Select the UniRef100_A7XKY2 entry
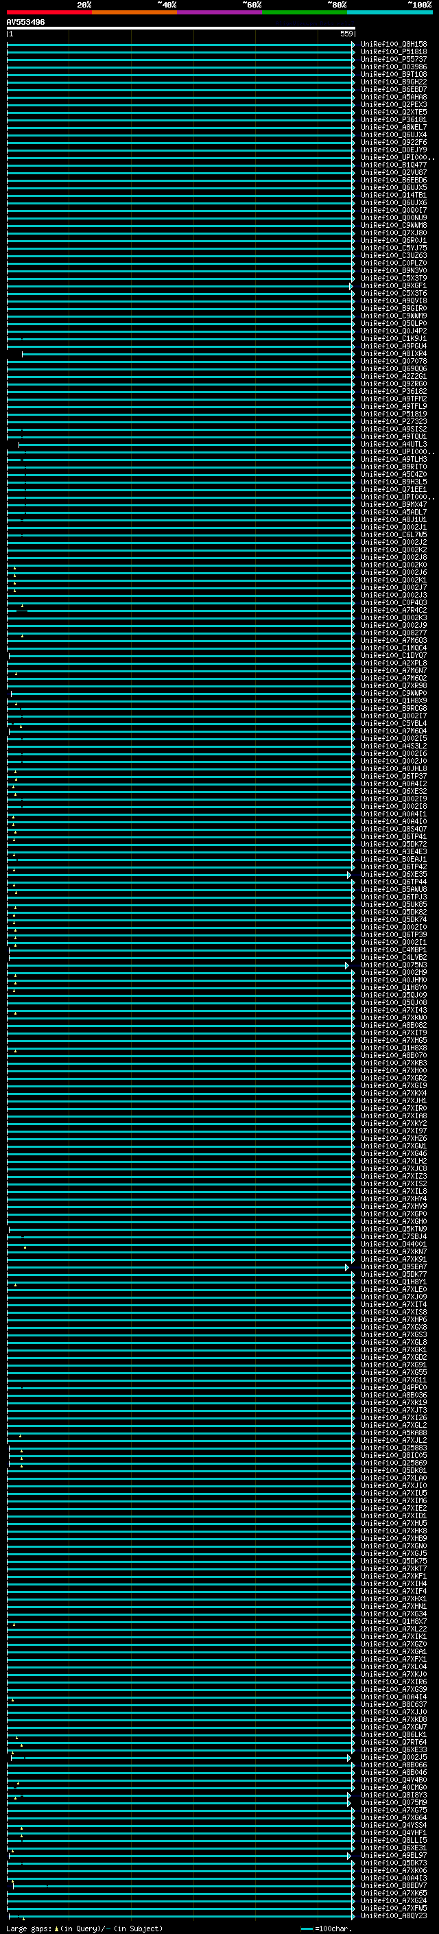The height and width of the screenshot is (1934, 439). (x=393, y=1123)
